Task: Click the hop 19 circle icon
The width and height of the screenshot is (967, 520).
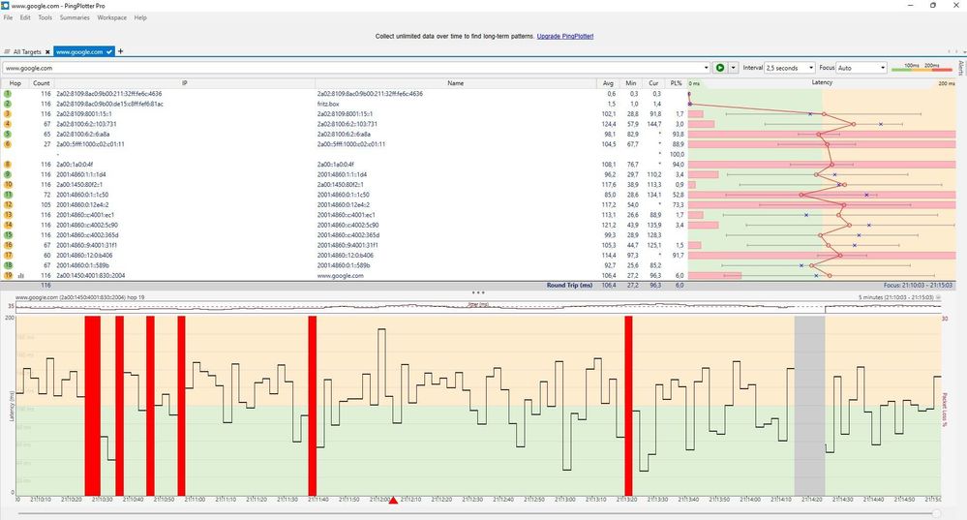Action: click(8, 275)
